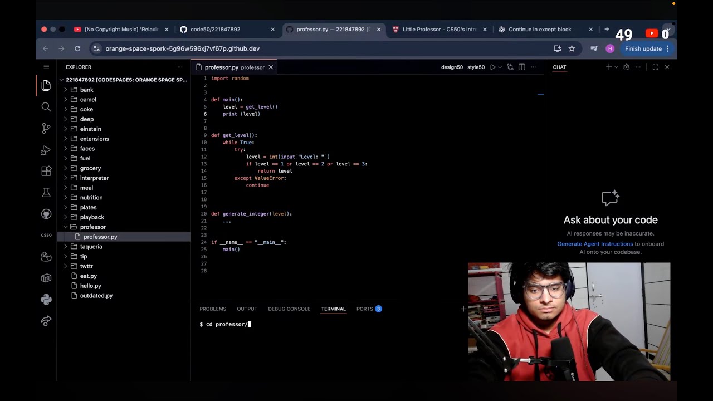The image size is (713, 401).
Task: Click the CHAT panel header tab
Action: pos(559,67)
